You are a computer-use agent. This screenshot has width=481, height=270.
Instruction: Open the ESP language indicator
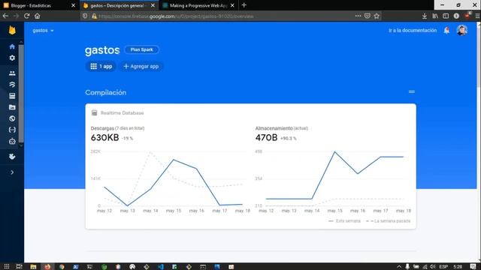coord(443,267)
